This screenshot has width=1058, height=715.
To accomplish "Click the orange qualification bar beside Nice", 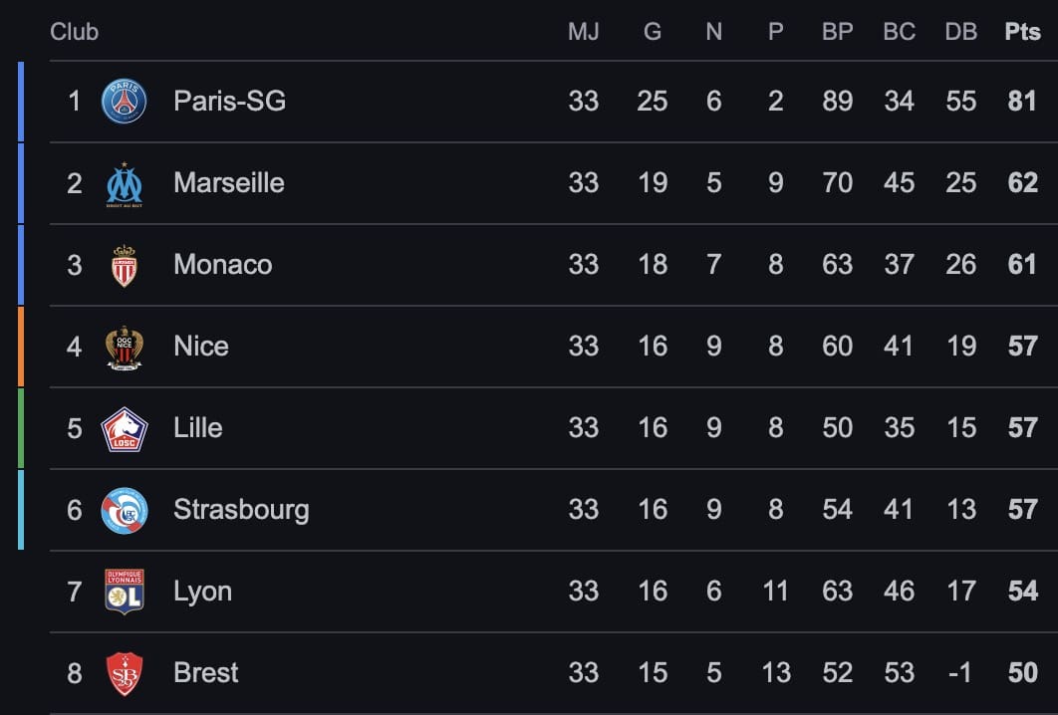I will coord(21,347).
